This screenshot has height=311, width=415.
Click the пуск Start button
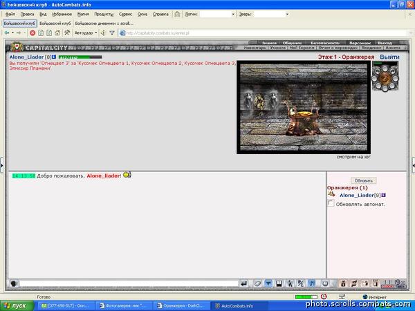click(17, 306)
